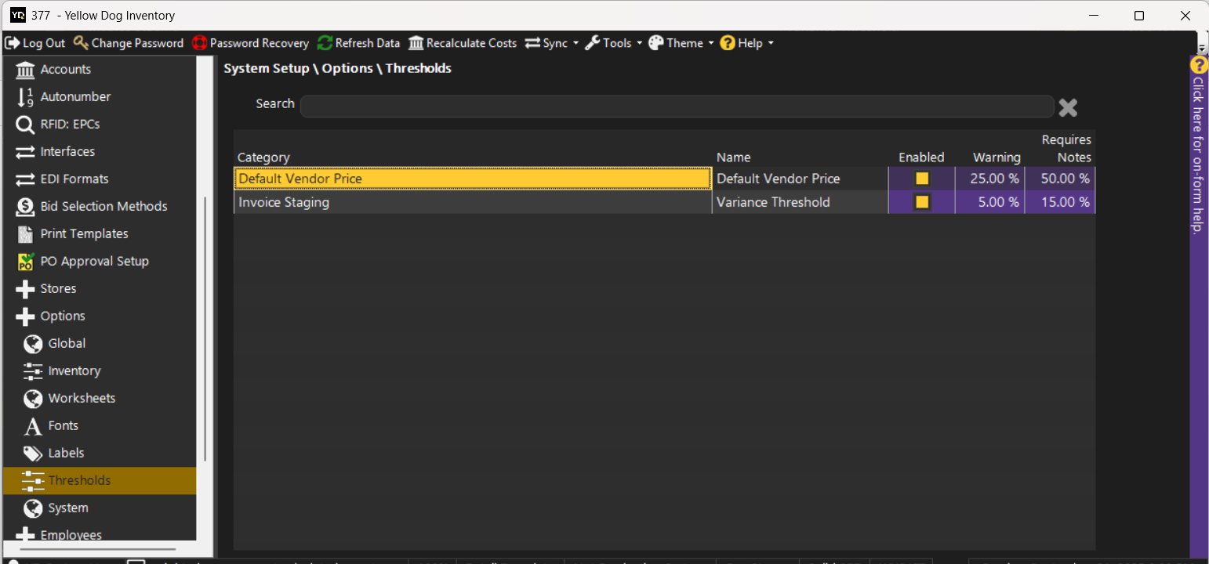Click the Log Out icon in toolbar
Viewport: 1209px width, 564px height.
pos(13,43)
